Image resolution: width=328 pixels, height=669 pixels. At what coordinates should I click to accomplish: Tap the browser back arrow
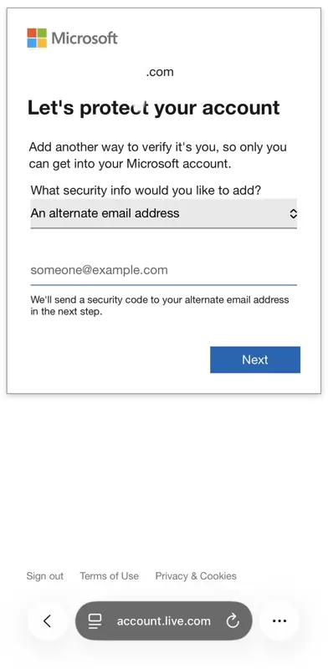tap(48, 620)
